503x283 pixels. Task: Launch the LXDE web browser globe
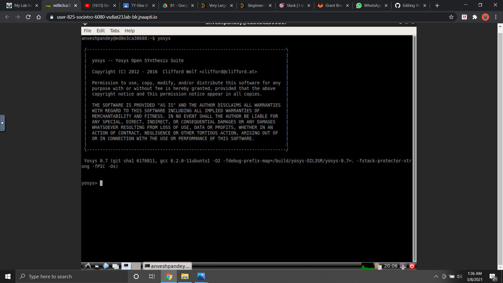pyautogui.click(x=106, y=266)
